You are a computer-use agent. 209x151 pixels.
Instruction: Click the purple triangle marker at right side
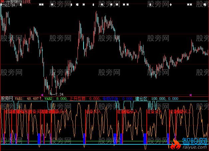pyautogui.click(x=190, y=95)
